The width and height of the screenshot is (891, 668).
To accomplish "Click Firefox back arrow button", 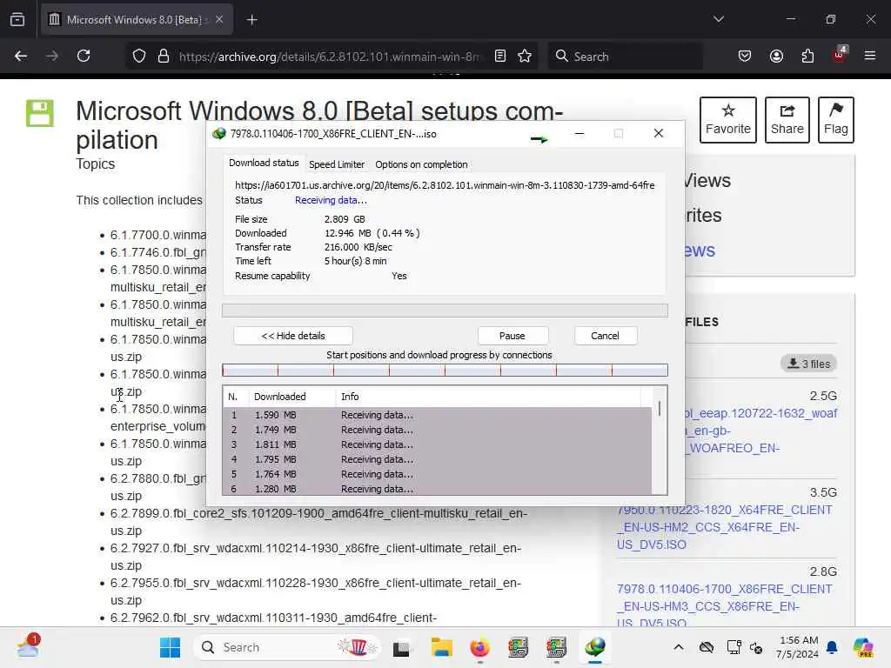I will 21,56.
